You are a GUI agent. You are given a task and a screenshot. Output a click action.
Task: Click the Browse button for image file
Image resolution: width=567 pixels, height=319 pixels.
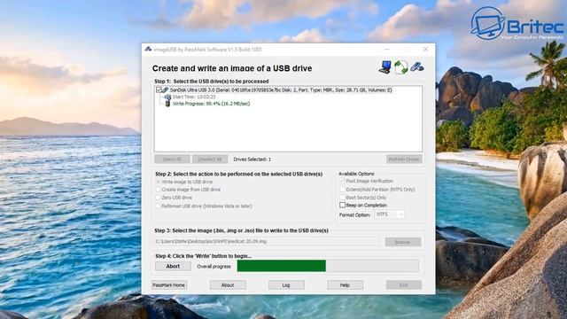[403, 242]
